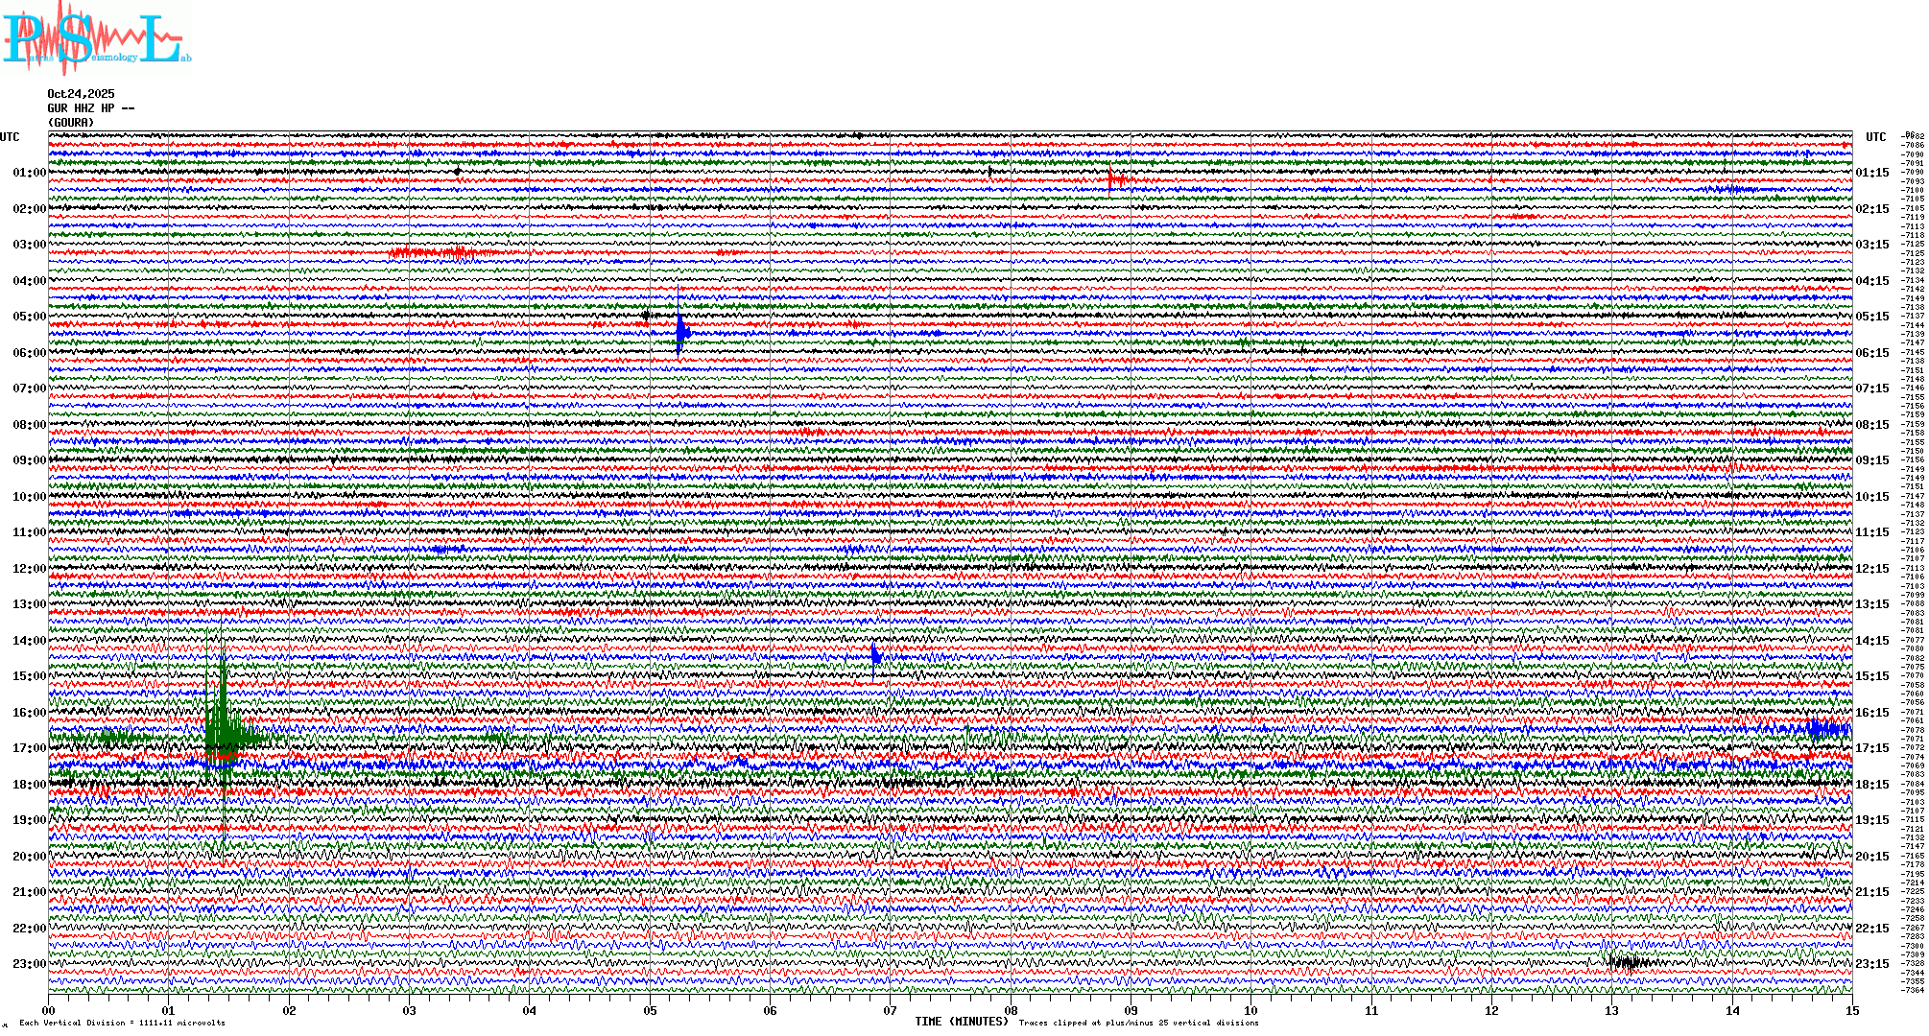
Task: Click the 20:15 time label on the right axis
Action: point(1871,857)
